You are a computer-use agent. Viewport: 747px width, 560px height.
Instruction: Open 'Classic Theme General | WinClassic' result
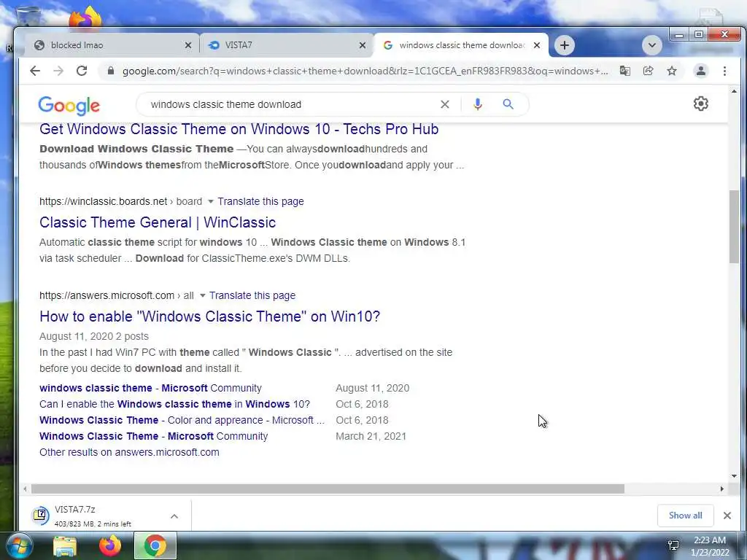click(158, 222)
